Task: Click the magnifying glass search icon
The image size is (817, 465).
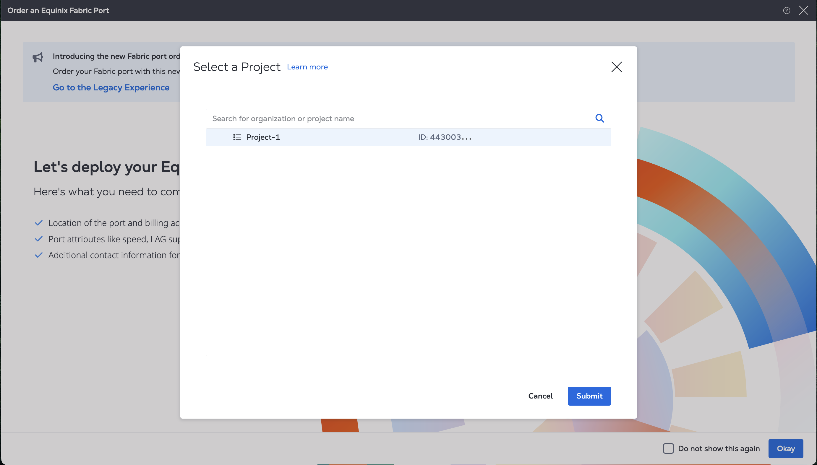Action: tap(599, 118)
